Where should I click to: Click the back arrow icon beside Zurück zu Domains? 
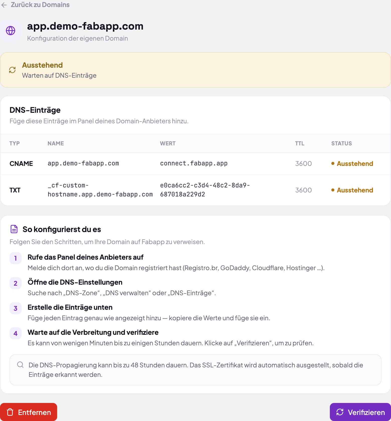pos(4,5)
